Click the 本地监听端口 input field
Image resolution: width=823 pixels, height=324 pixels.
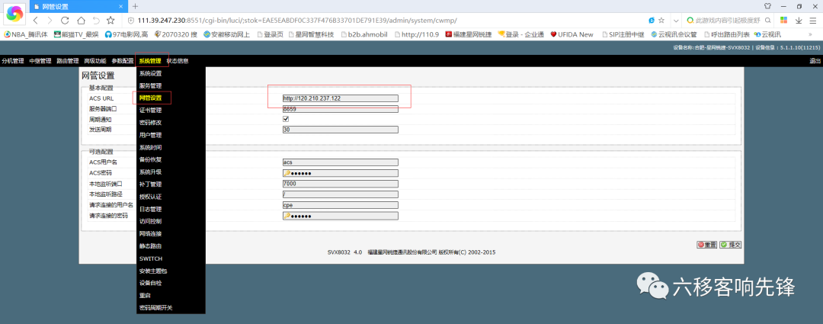(x=340, y=184)
